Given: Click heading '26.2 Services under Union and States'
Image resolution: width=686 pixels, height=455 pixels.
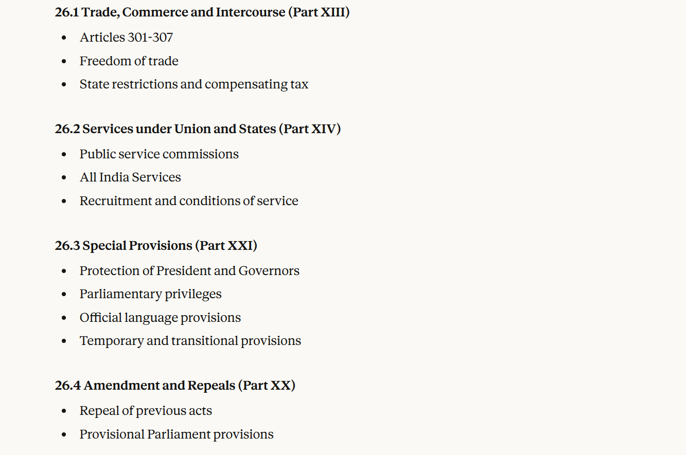Looking at the screenshot, I should [x=198, y=129].
